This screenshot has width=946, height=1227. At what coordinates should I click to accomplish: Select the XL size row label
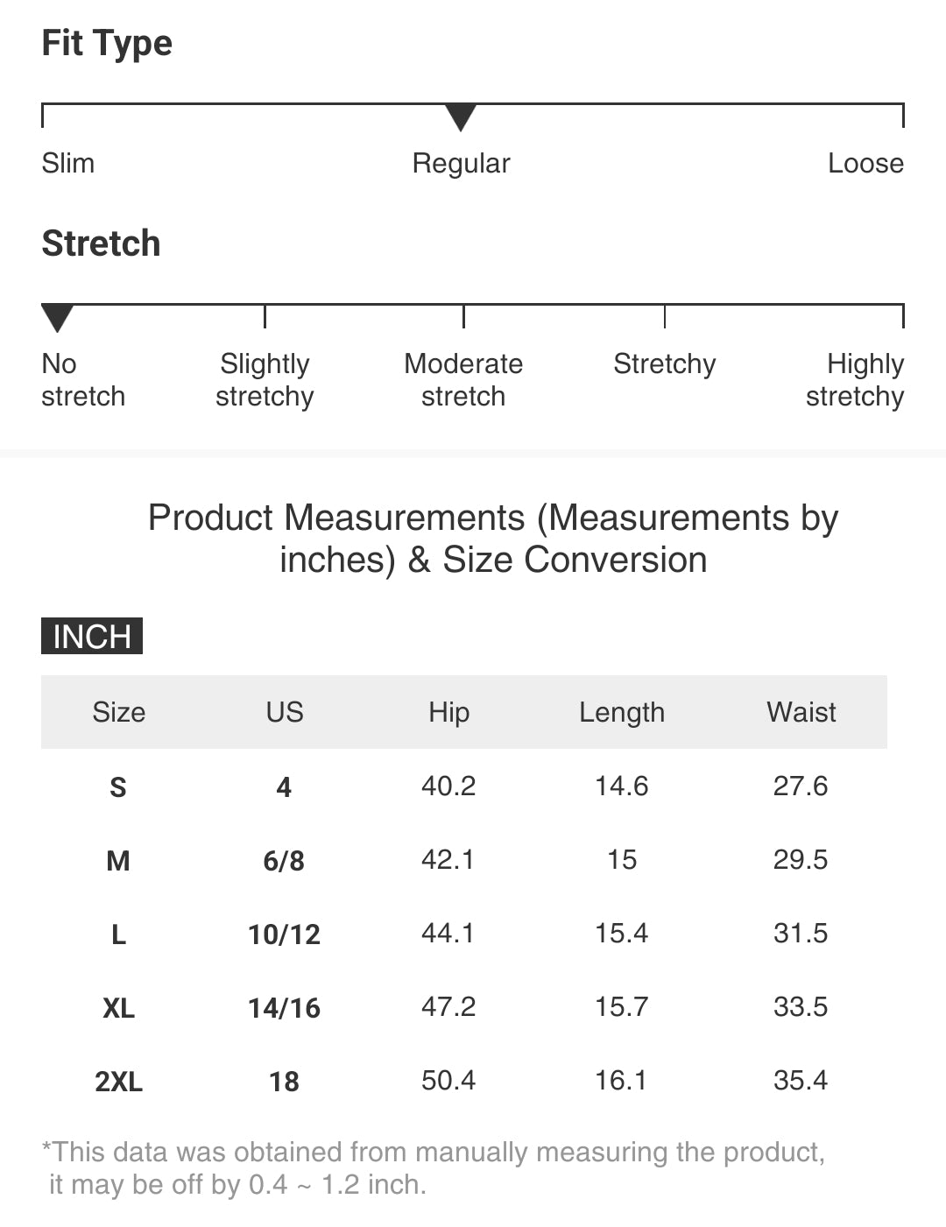point(118,1008)
